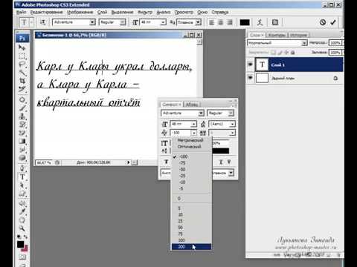Select the Shape tool
The width and height of the screenshot is (357, 267).
(22, 194)
